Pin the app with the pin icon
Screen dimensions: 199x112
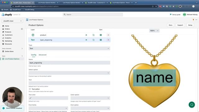[x=193, y=20]
